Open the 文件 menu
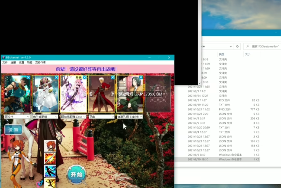This screenshot has height=188, width=281. 5,62
